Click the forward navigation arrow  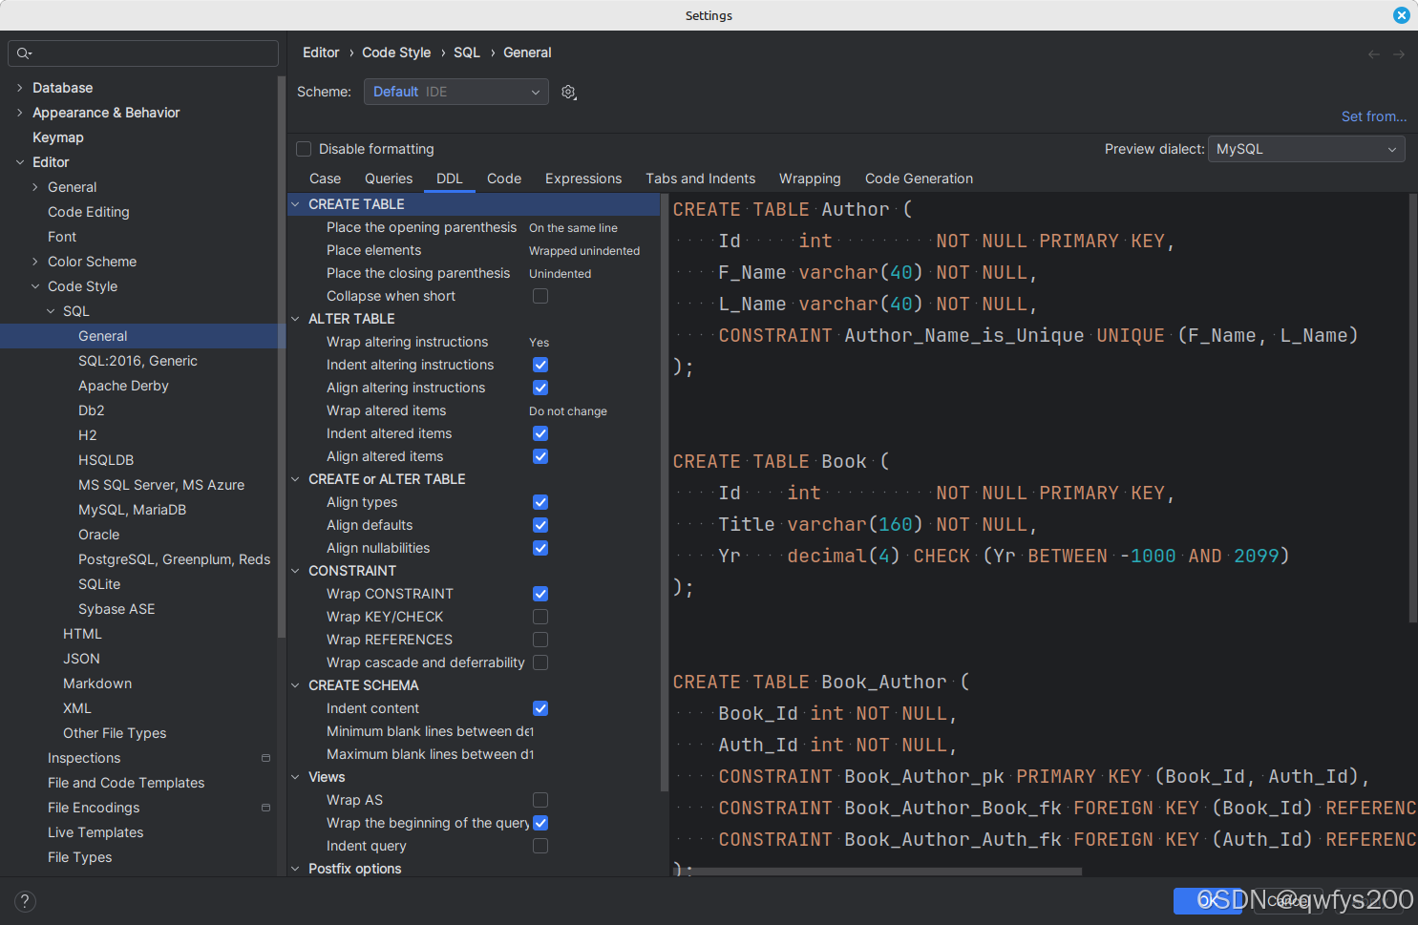pos(1399,54)
